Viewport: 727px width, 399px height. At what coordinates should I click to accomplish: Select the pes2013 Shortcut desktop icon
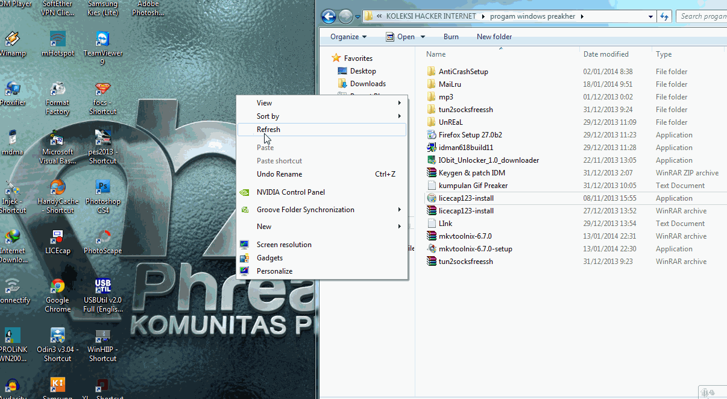[x=103, y=147]
